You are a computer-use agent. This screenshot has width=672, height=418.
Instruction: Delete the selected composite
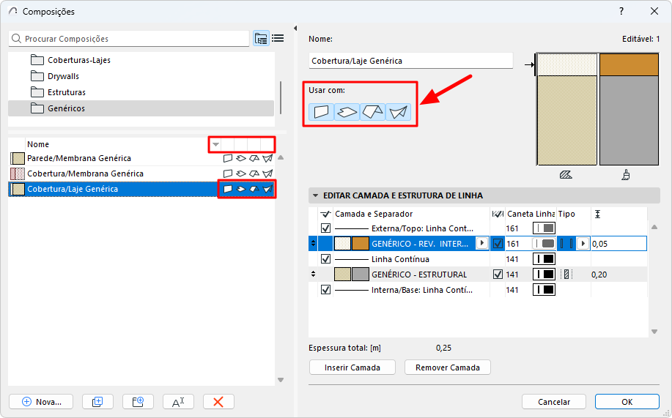218,402
